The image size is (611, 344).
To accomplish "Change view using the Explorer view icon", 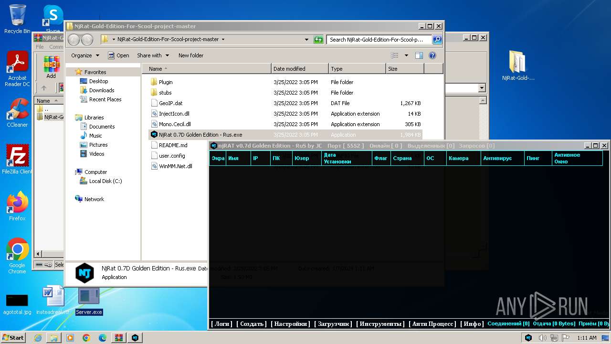I will (395, 55).
